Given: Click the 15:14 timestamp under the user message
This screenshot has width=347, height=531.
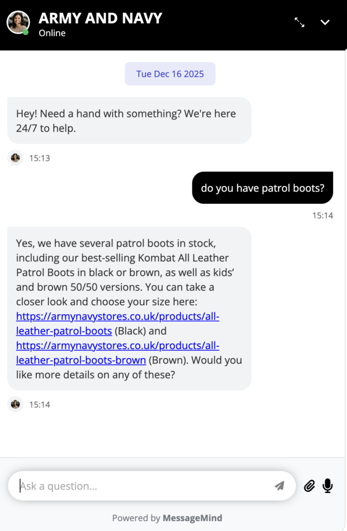Looking at the screenshot, I should (323, 215).
